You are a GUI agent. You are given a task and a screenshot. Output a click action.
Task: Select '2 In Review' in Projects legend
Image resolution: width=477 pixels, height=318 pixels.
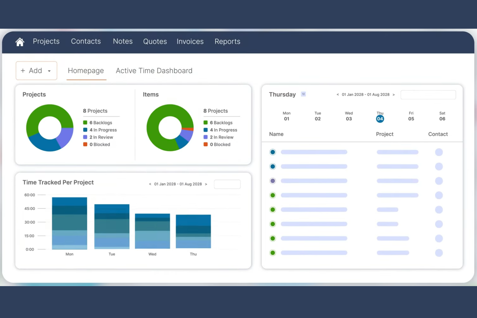tap(101, 137)
